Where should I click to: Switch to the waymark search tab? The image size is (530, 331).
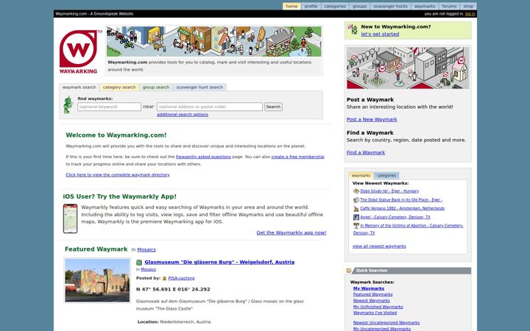tap(79, 87)
